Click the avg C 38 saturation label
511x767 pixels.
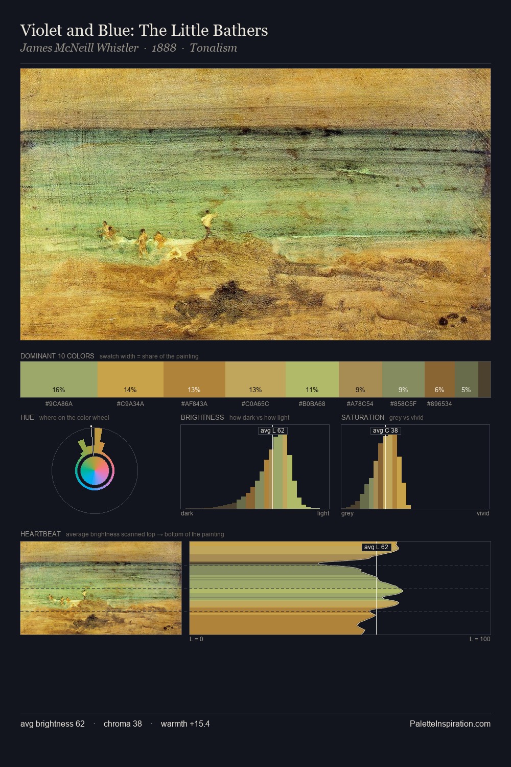(x=385, y=431)
